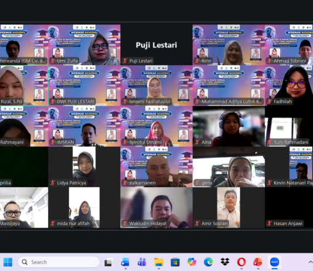This screenshot has width=313, height=271.
Task: Select the green-highlighted Rizal, S.Pd video tile
Action: point(24,86)
